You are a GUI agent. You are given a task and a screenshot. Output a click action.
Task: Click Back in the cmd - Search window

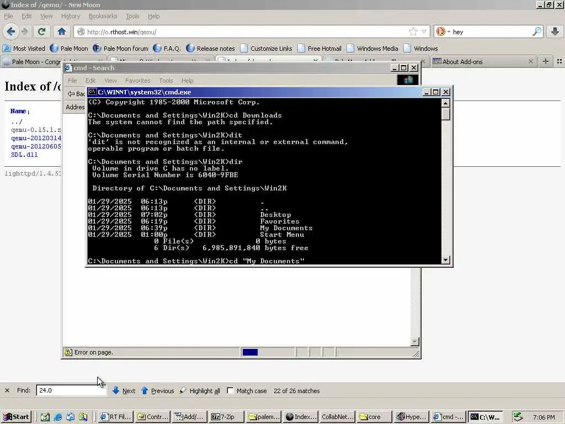(x=76, y=94)
